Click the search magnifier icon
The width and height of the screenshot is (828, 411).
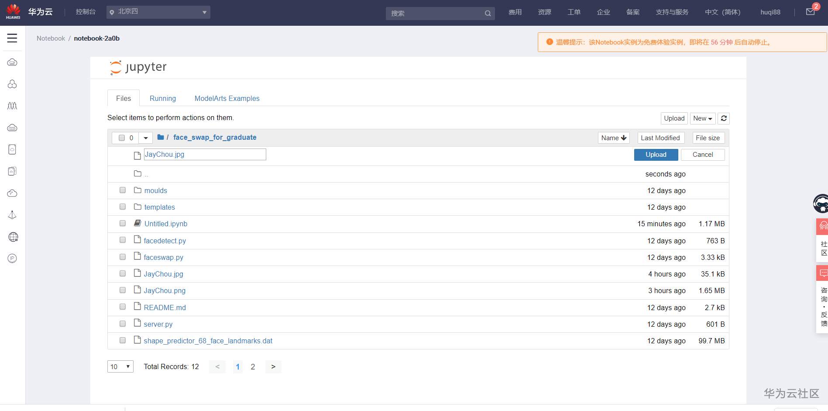(x=488, y=14)
